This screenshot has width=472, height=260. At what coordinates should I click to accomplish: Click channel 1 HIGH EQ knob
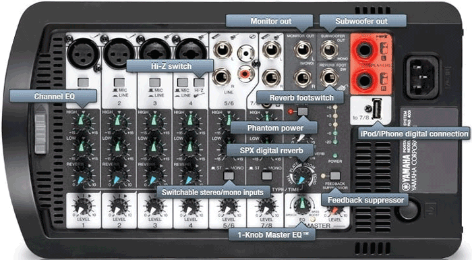(82, 121)
